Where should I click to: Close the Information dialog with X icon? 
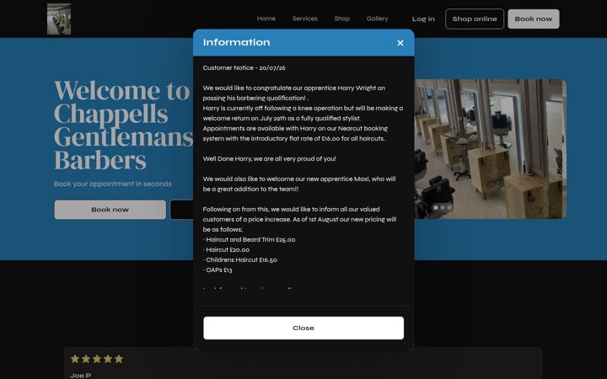click(x=400, y=43)
